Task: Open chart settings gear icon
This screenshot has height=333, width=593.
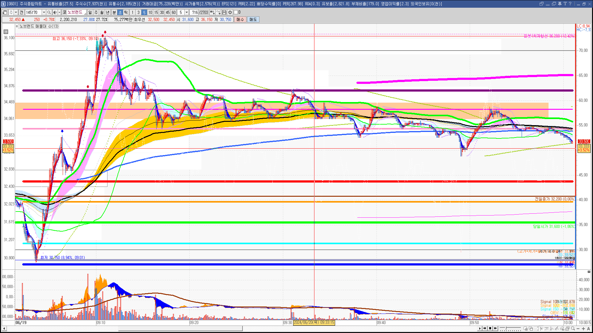Action: 230,12
